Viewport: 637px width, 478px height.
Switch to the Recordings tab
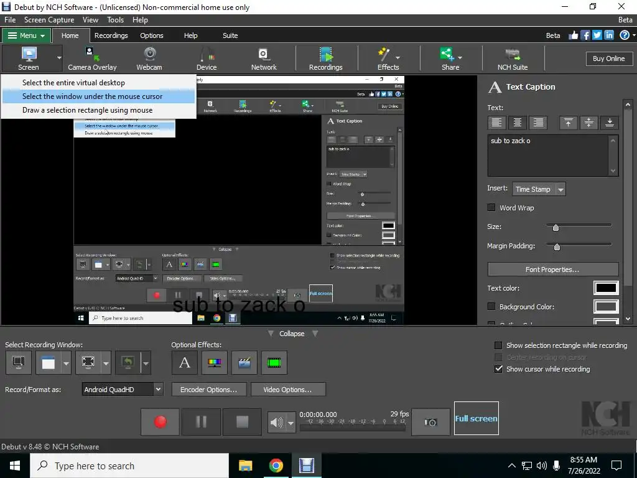tap(111, 35)
